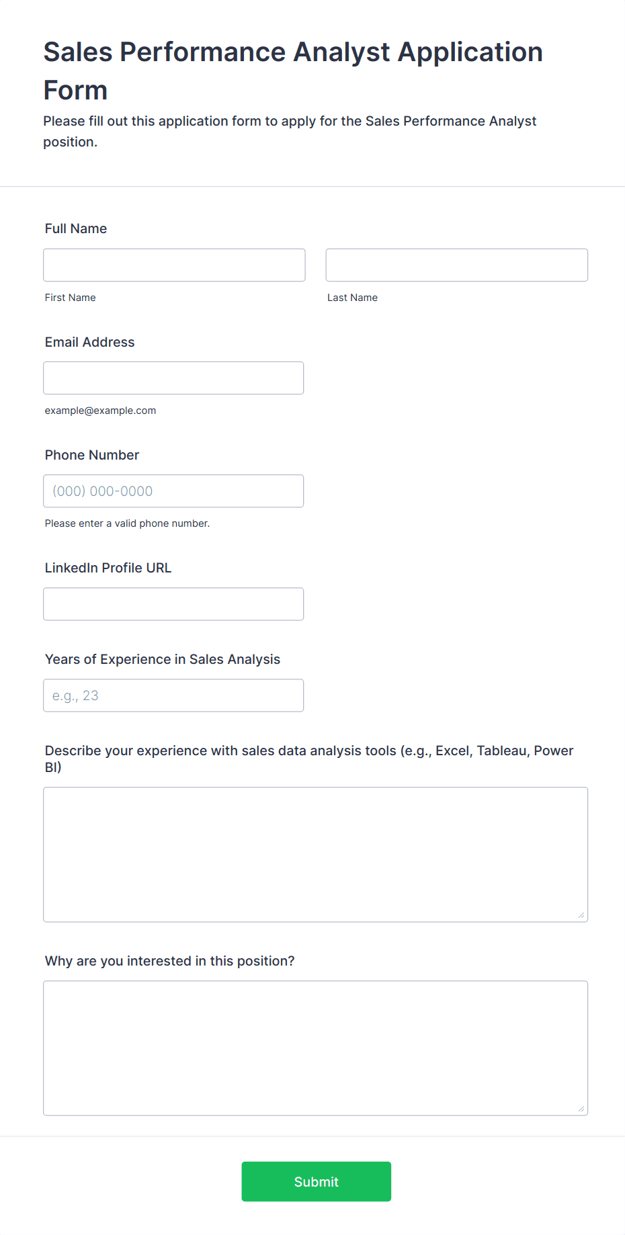Submit the application form
This screenshot has width=625, height=1235.
[x=317, y=1181]
